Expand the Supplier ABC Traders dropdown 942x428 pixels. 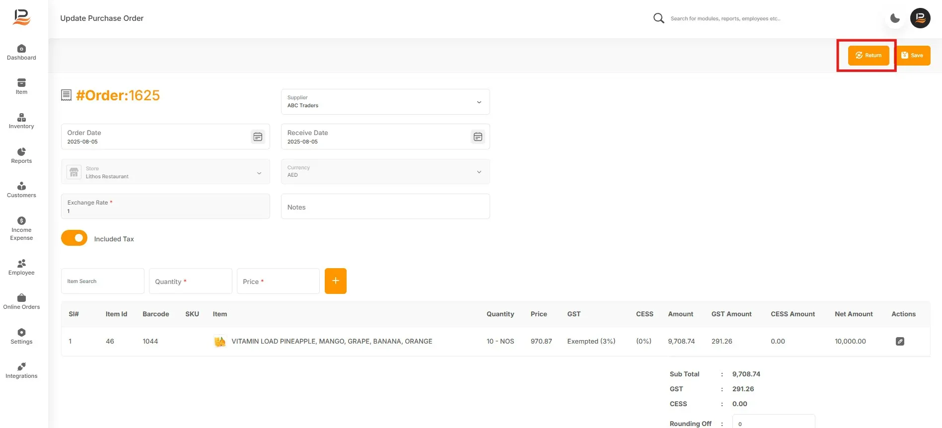385,102
